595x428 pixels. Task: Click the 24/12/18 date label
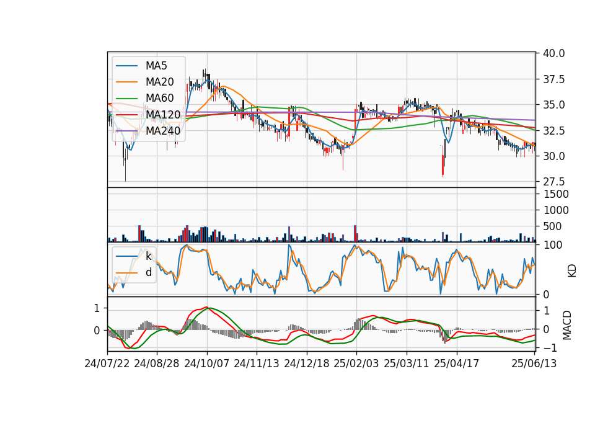point(307,363)
